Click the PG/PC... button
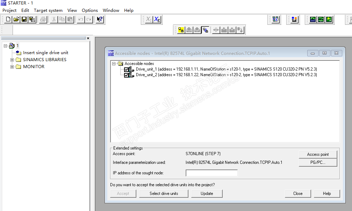Viewport: 352px width, 211px height. (318, 162)
